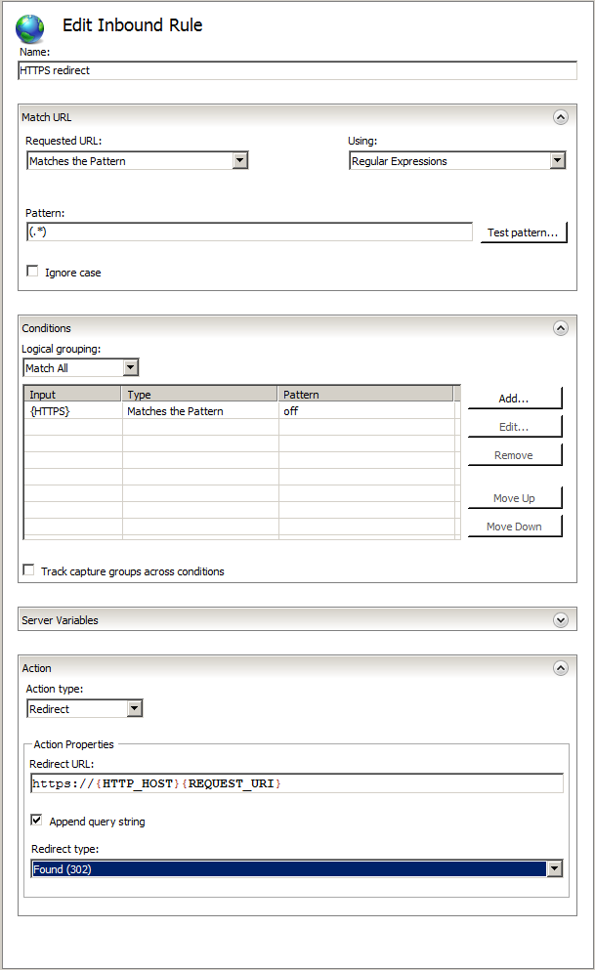The height and width of the screenshot is (970, 595).
Task: Collapse the Action section
Action: click(x=560, y=668)
